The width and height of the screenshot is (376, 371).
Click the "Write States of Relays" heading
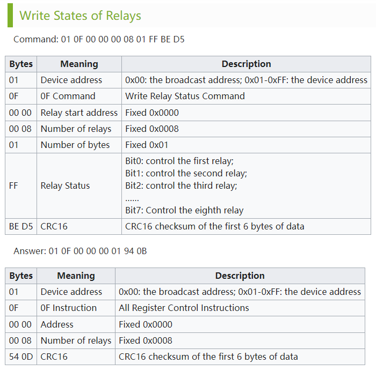[80, 16]
